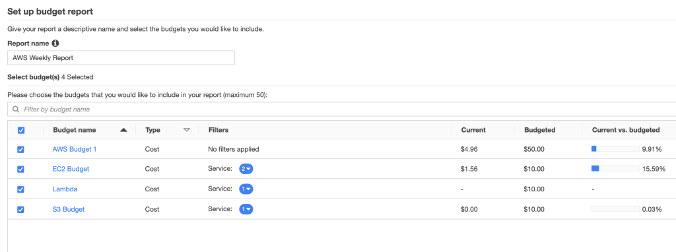676x252 pixels.
Task: Click the Budget name sort ascending arrow
Action: [123, 130]
